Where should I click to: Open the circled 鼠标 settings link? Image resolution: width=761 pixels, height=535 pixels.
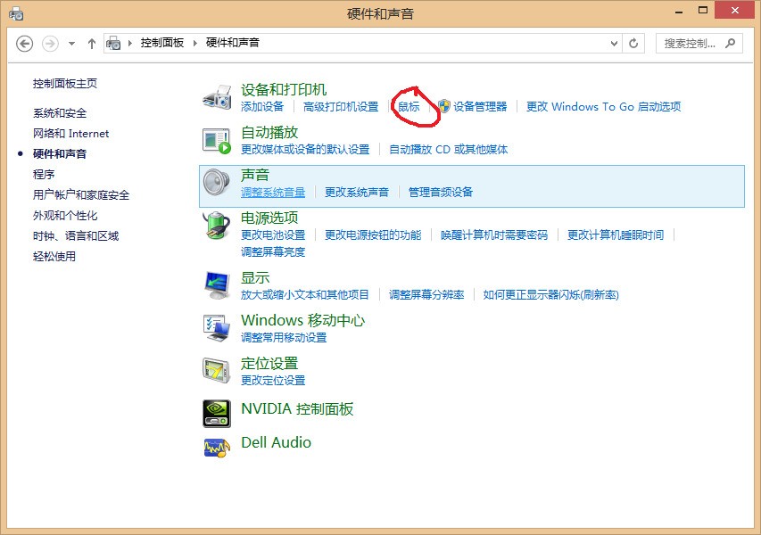[407, 106]
